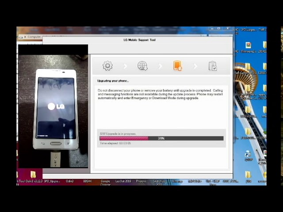Click the Google Chrome desktop label
Screen dimensions: 283x212
tap(105, 182)
